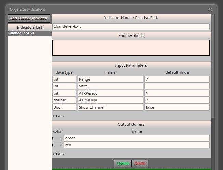Click the data type column label

point(64,72)
